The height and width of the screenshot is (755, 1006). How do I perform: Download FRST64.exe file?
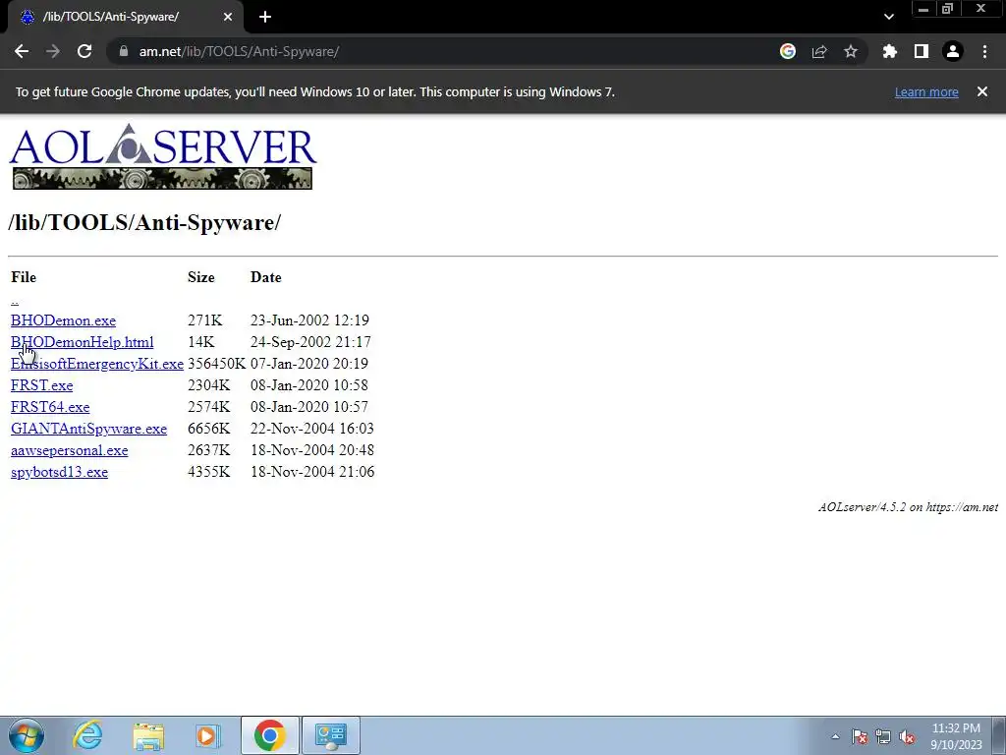pyautogui.click(x=50, y=407)
